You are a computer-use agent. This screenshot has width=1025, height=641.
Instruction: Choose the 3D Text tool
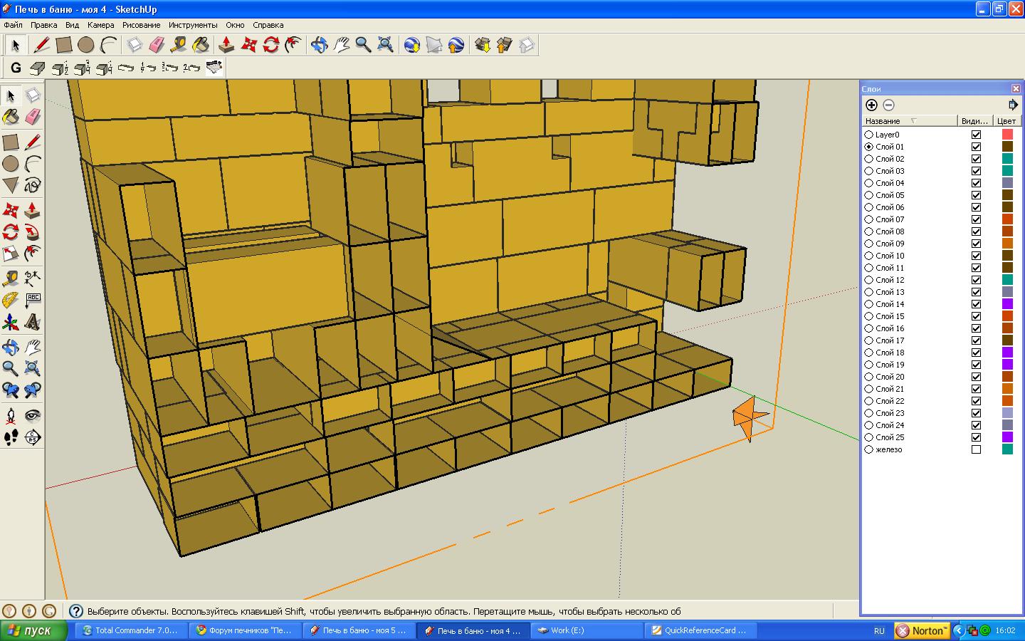(32, 323)
